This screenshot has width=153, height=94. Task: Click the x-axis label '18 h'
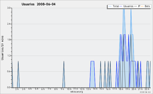pos(121,89)
